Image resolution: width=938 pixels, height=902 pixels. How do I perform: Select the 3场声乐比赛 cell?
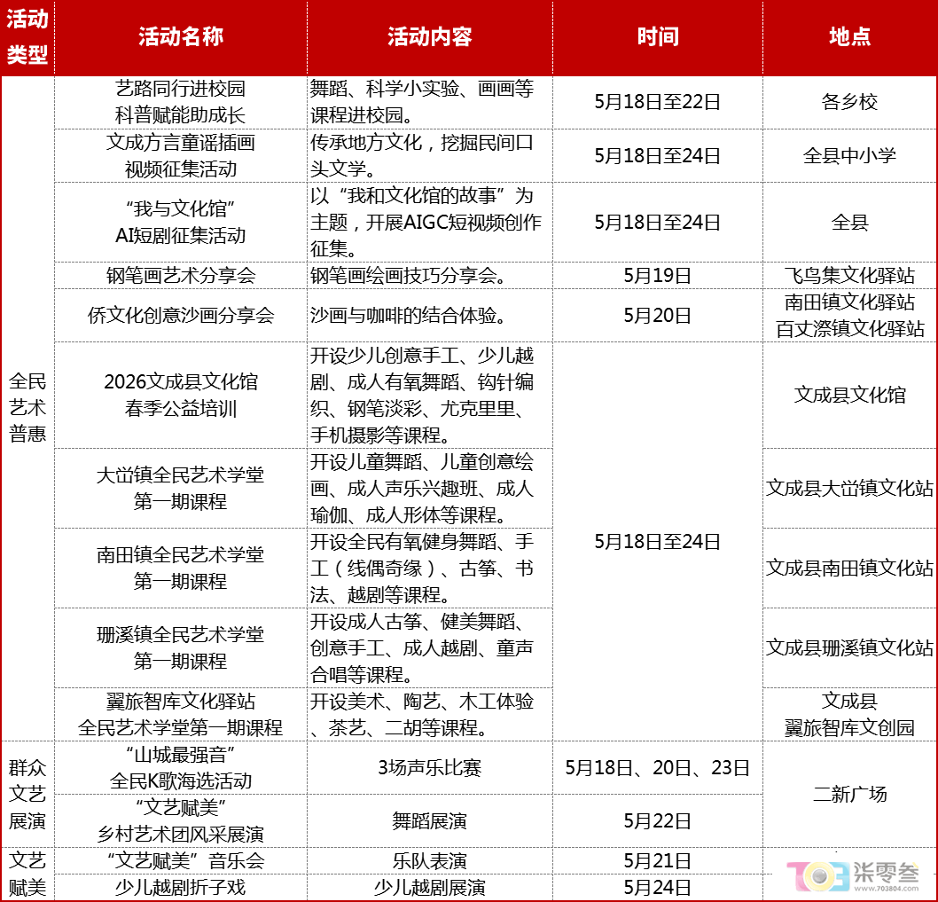[x=429, y=767]
